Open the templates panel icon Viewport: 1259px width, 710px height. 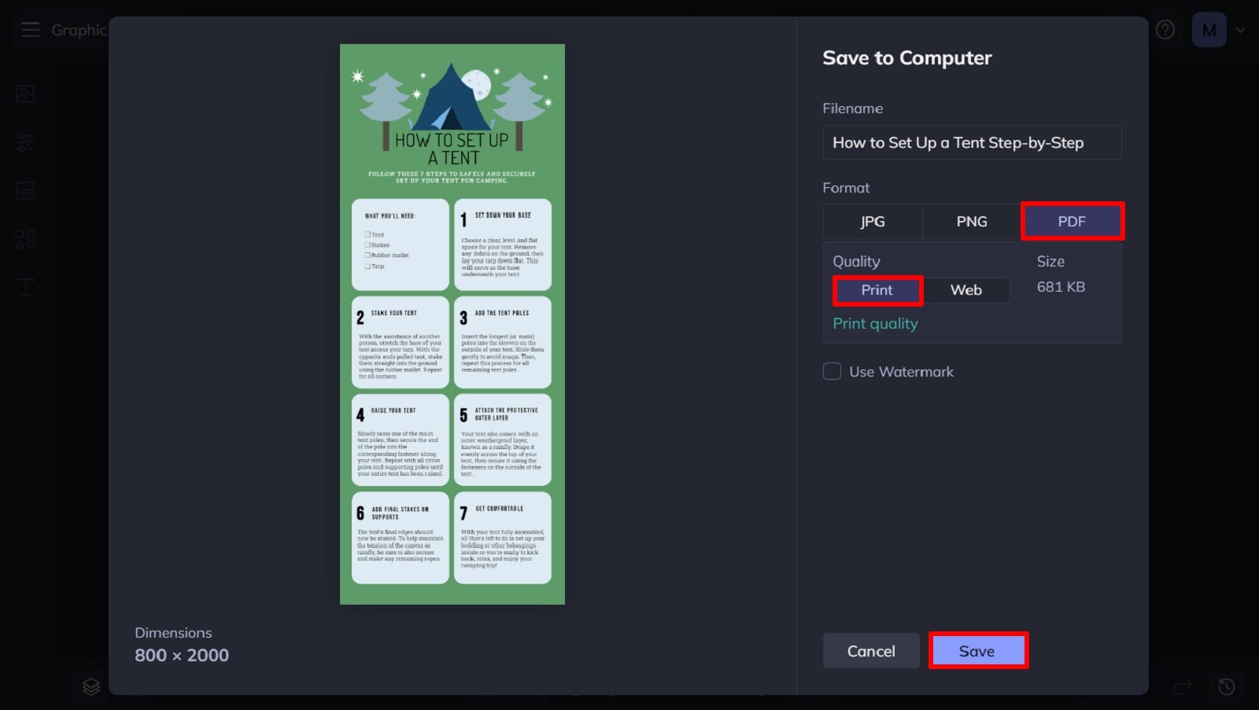(24, 190)
